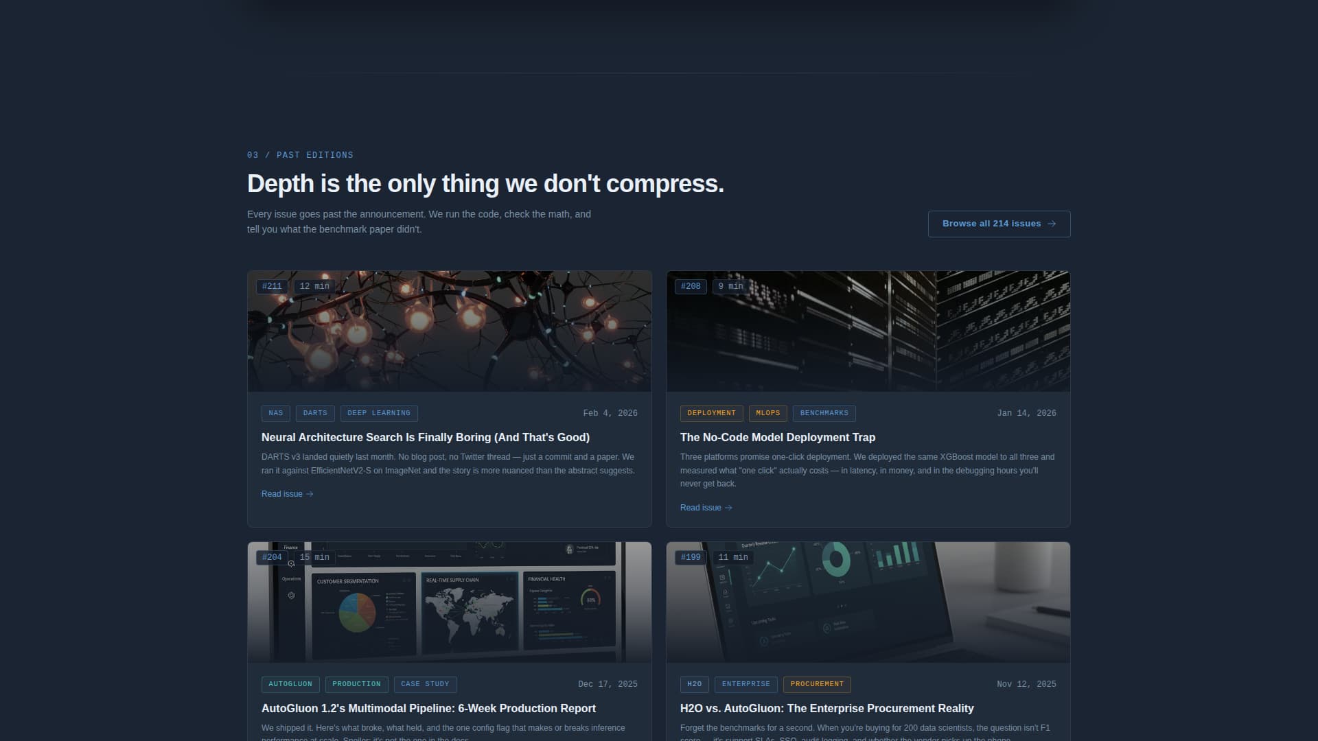
Task: Select the DEPLOYMENT tag
Action: coord(711,413)
